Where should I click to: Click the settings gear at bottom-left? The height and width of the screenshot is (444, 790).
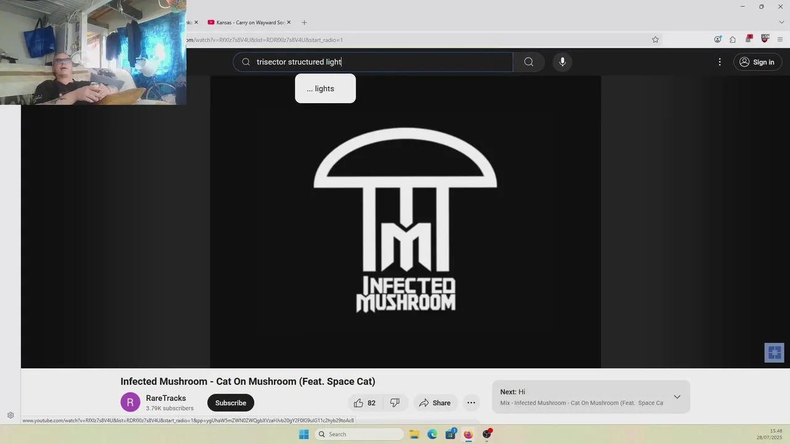click(x=10, y=416)
